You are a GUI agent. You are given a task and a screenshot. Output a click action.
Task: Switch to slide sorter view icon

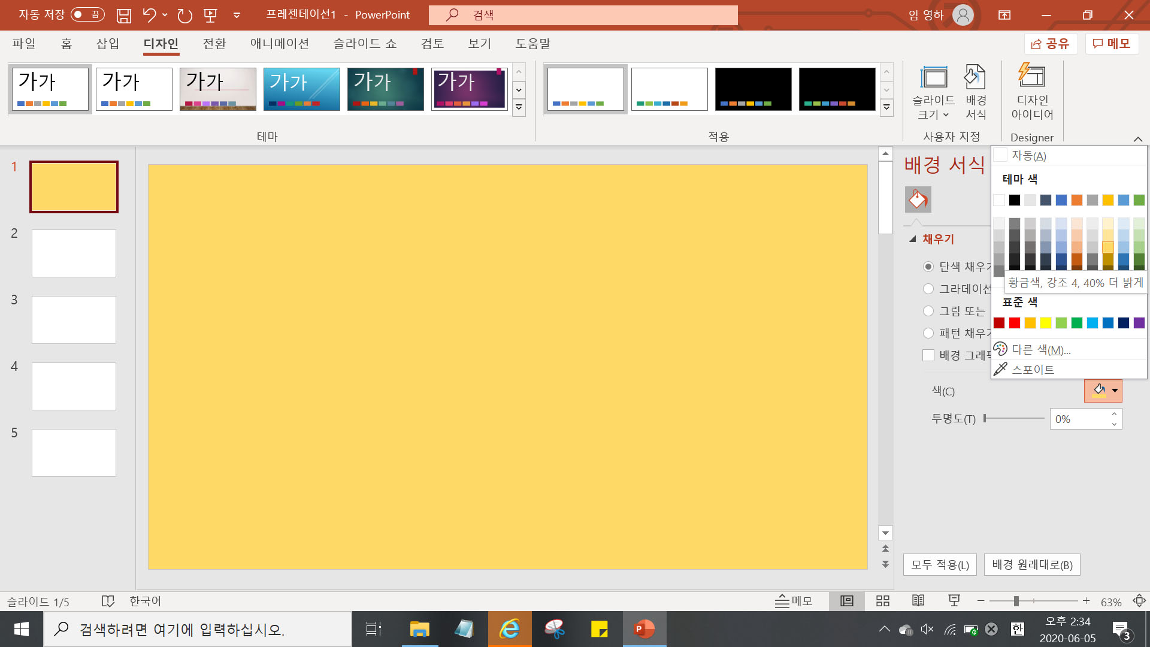tap(882, 601)
